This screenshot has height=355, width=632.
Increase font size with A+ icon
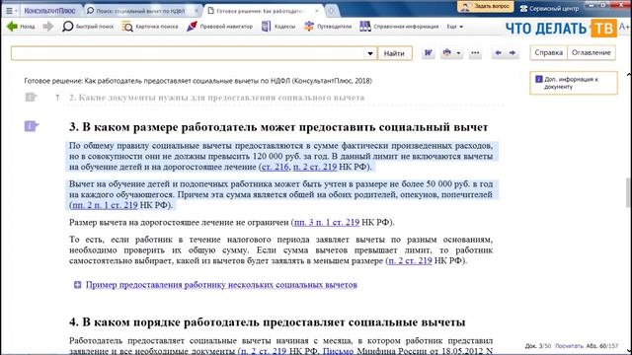tap(624, 27)
